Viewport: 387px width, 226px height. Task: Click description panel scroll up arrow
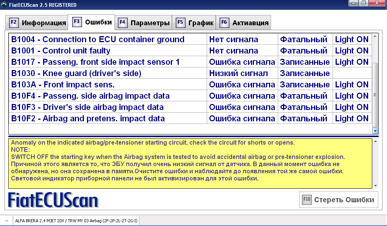pos(375,141)
